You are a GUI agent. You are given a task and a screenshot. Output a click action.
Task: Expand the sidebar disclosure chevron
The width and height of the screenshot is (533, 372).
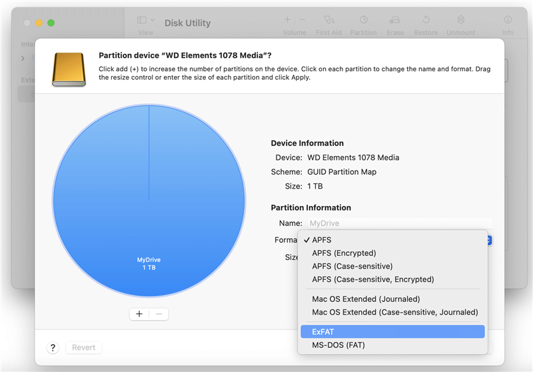coord(23,59)
